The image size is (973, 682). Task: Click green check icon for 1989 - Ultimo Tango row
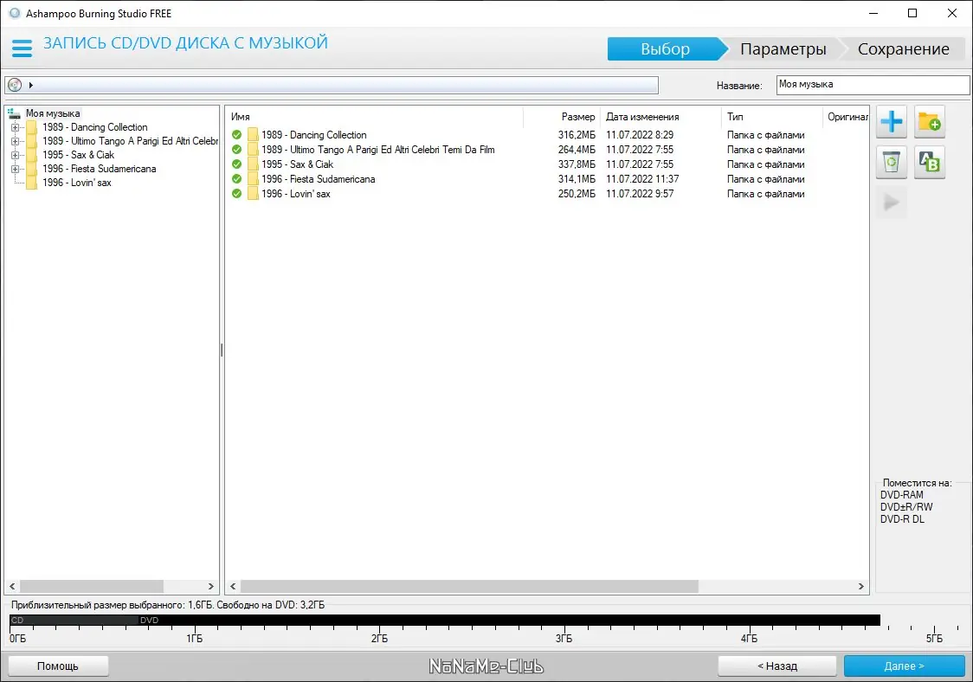[236, 150]
